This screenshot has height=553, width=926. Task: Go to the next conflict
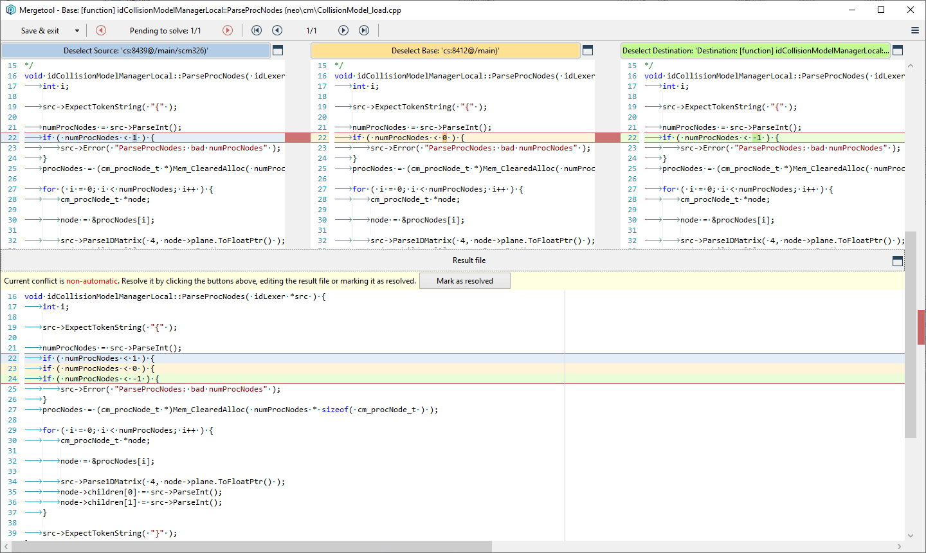343,30
